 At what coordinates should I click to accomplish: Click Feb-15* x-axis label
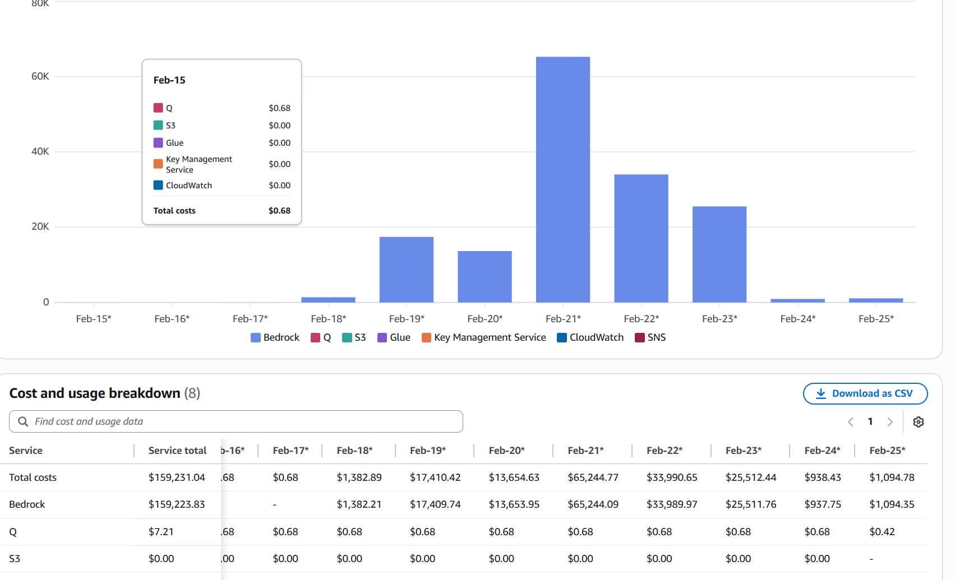tap(94, 319)
